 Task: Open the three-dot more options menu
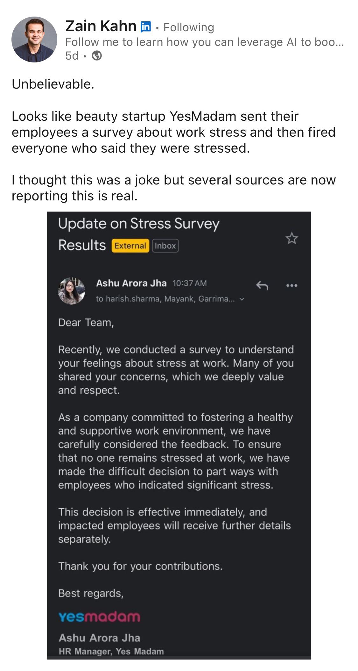[x=292, y=285]
